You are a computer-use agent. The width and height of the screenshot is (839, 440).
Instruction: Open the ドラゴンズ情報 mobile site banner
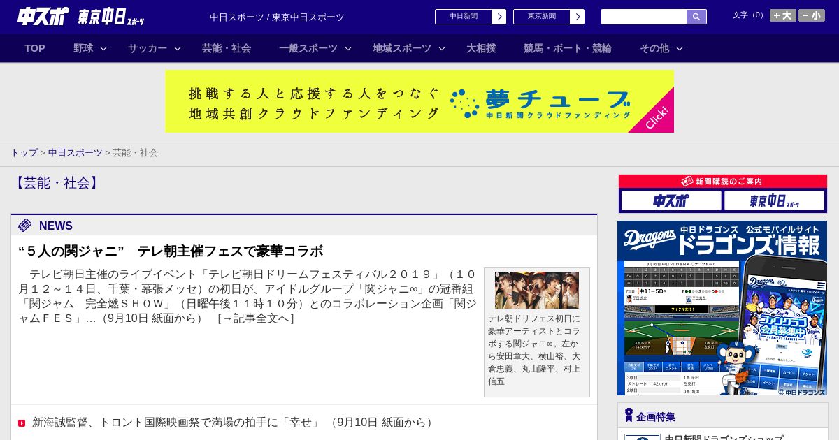click(x=722, y=308)
